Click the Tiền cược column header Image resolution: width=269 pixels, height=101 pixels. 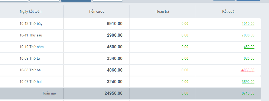[96, 12]
